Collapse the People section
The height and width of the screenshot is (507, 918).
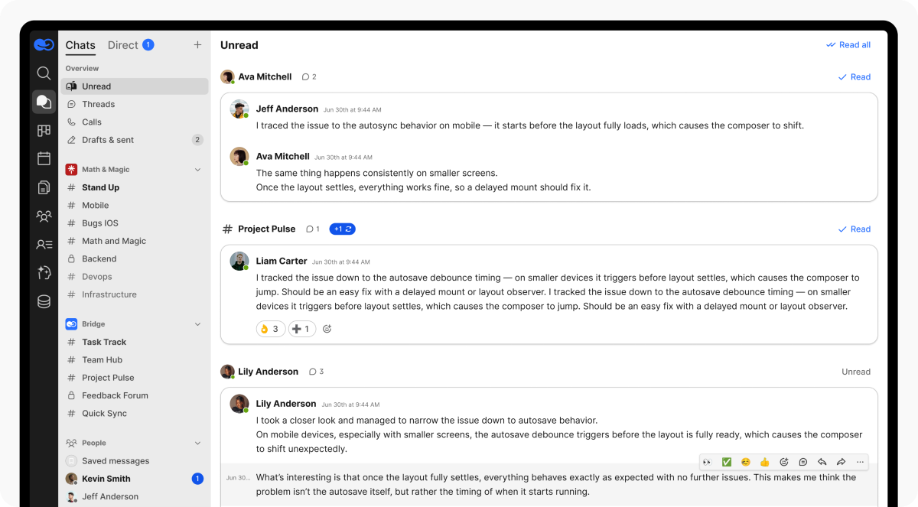click(197, 443)
